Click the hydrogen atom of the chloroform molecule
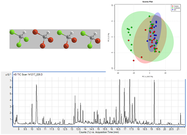This screenshot has height=135, width=187. 24,32
